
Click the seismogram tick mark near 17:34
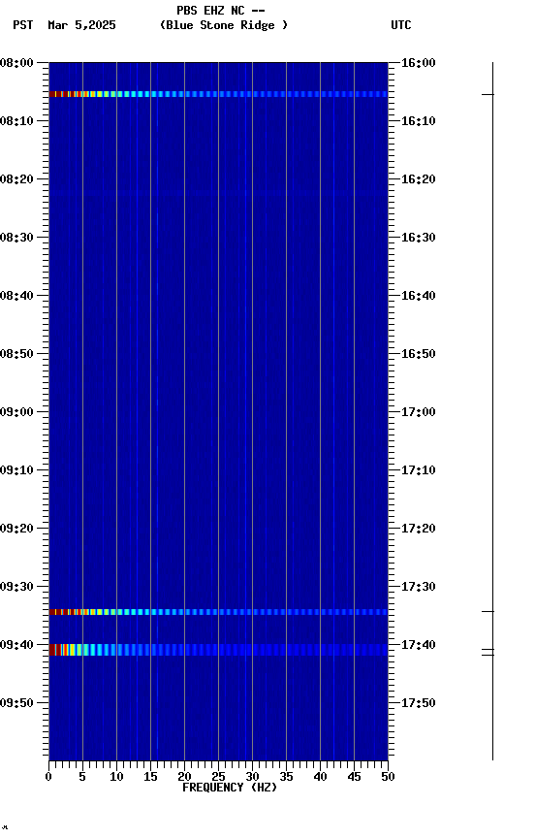(488, 611)
